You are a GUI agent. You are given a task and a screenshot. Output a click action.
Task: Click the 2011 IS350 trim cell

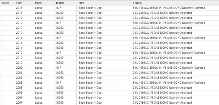pyautogui.click(x=104, y=48)
